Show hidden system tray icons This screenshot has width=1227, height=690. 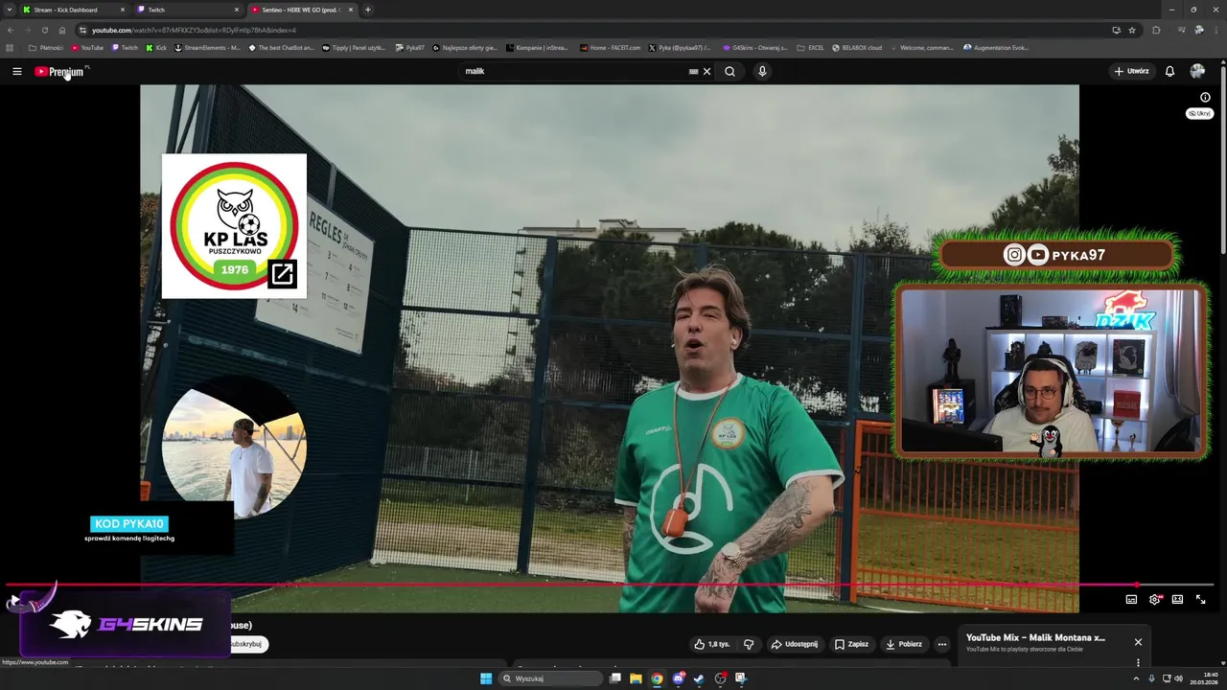[1137, 678]
